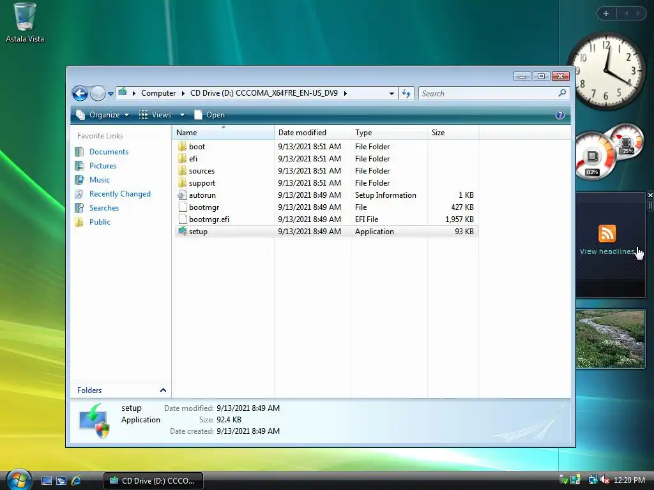This screenshot has height=490, width=654.
Task: Click the grayed Forward navigation button
Action: click(98, 93)
